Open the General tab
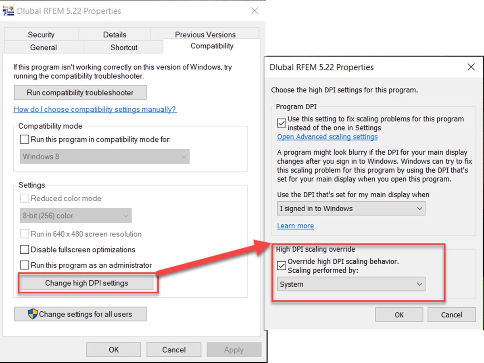Viewport: 484px width, 363px height. [44, 47]
